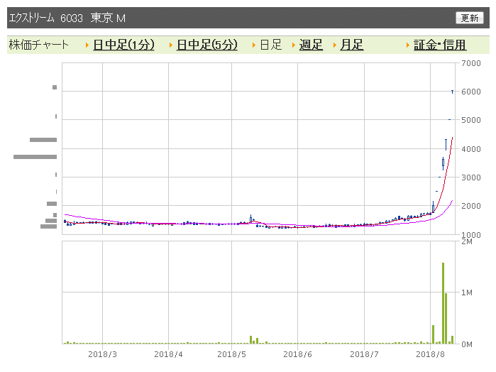Click the orange arrow before 日中足(1分)
The width and height of the screenshot is (496, 372).
(87, 45)
